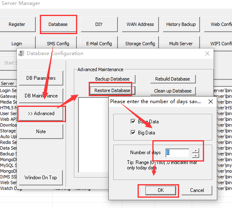Decrease Number of days with down arrow
The height and width of the screenshot is (208, 232).
tap(195, 155)
